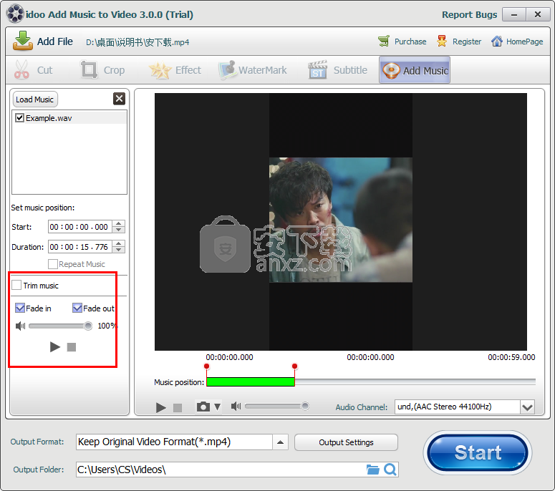Decrease the Start time with down arrow
Viewport: 555px width, 491px height.
point(119,230)
